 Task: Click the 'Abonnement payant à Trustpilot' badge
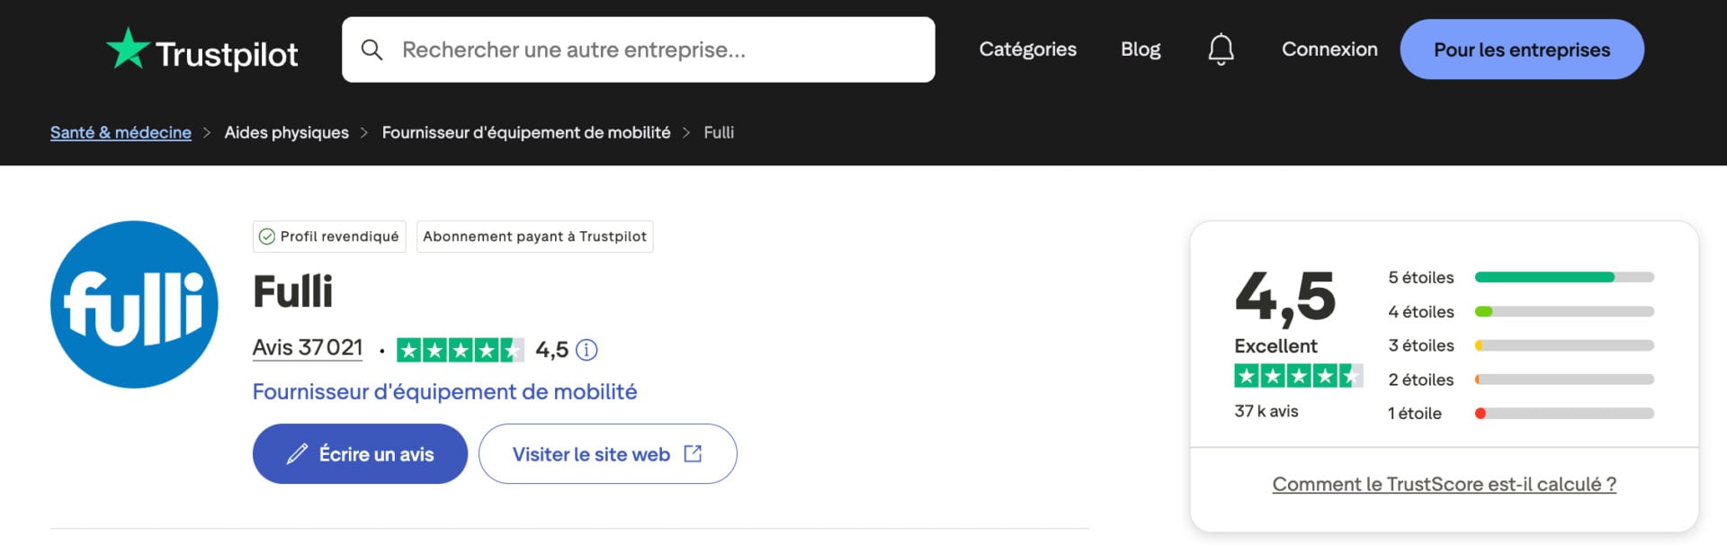(x=534, y=237)
